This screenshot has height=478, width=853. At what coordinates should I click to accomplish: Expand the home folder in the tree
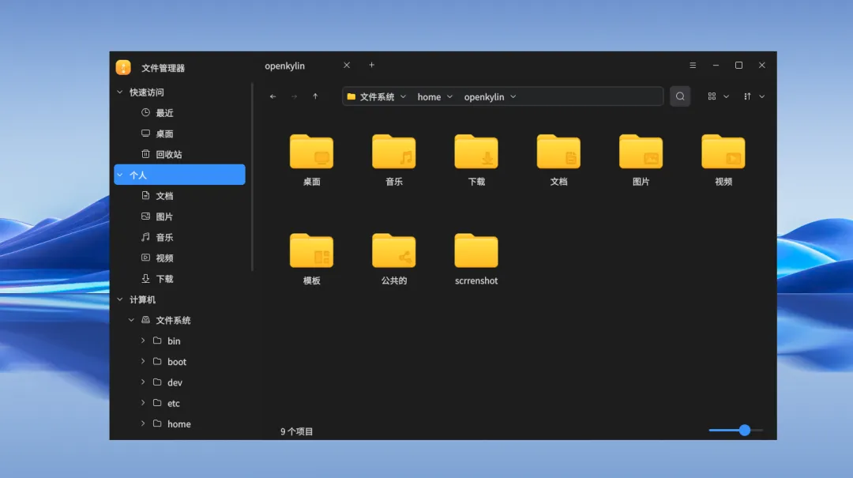click(x=142, y=423)
